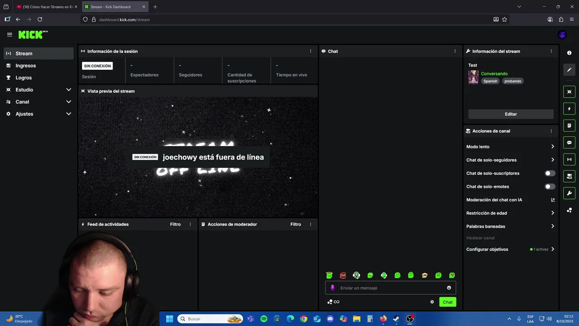Toggle the chat bubble icon in right sidebar
The width and height of the screenshot is (579, 326).
(569, 143)
